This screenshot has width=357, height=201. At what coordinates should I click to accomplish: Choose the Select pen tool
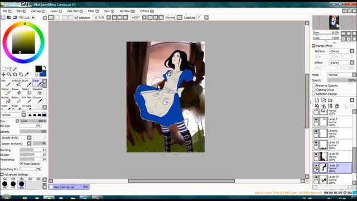(x=27, y=92)
